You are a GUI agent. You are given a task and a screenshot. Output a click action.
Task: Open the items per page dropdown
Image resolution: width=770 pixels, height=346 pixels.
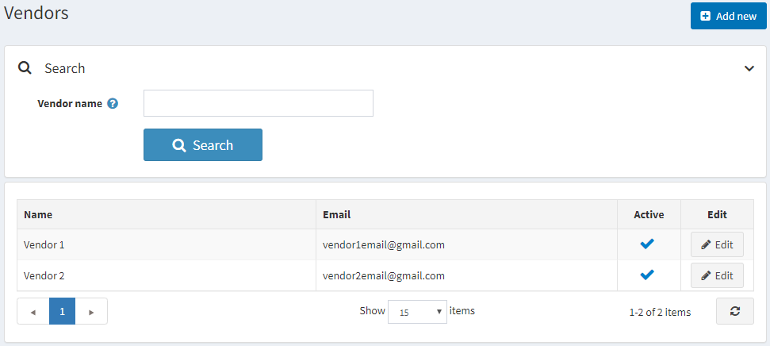[x=417, y=312]
